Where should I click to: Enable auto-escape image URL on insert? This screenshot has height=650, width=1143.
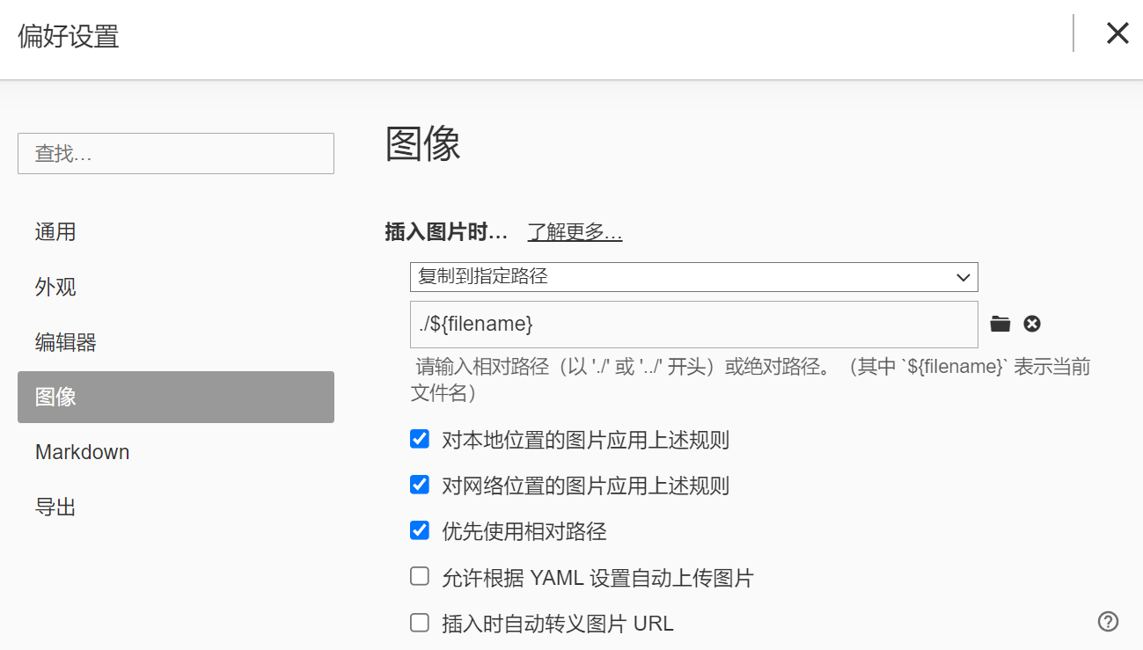click(420, 624)
